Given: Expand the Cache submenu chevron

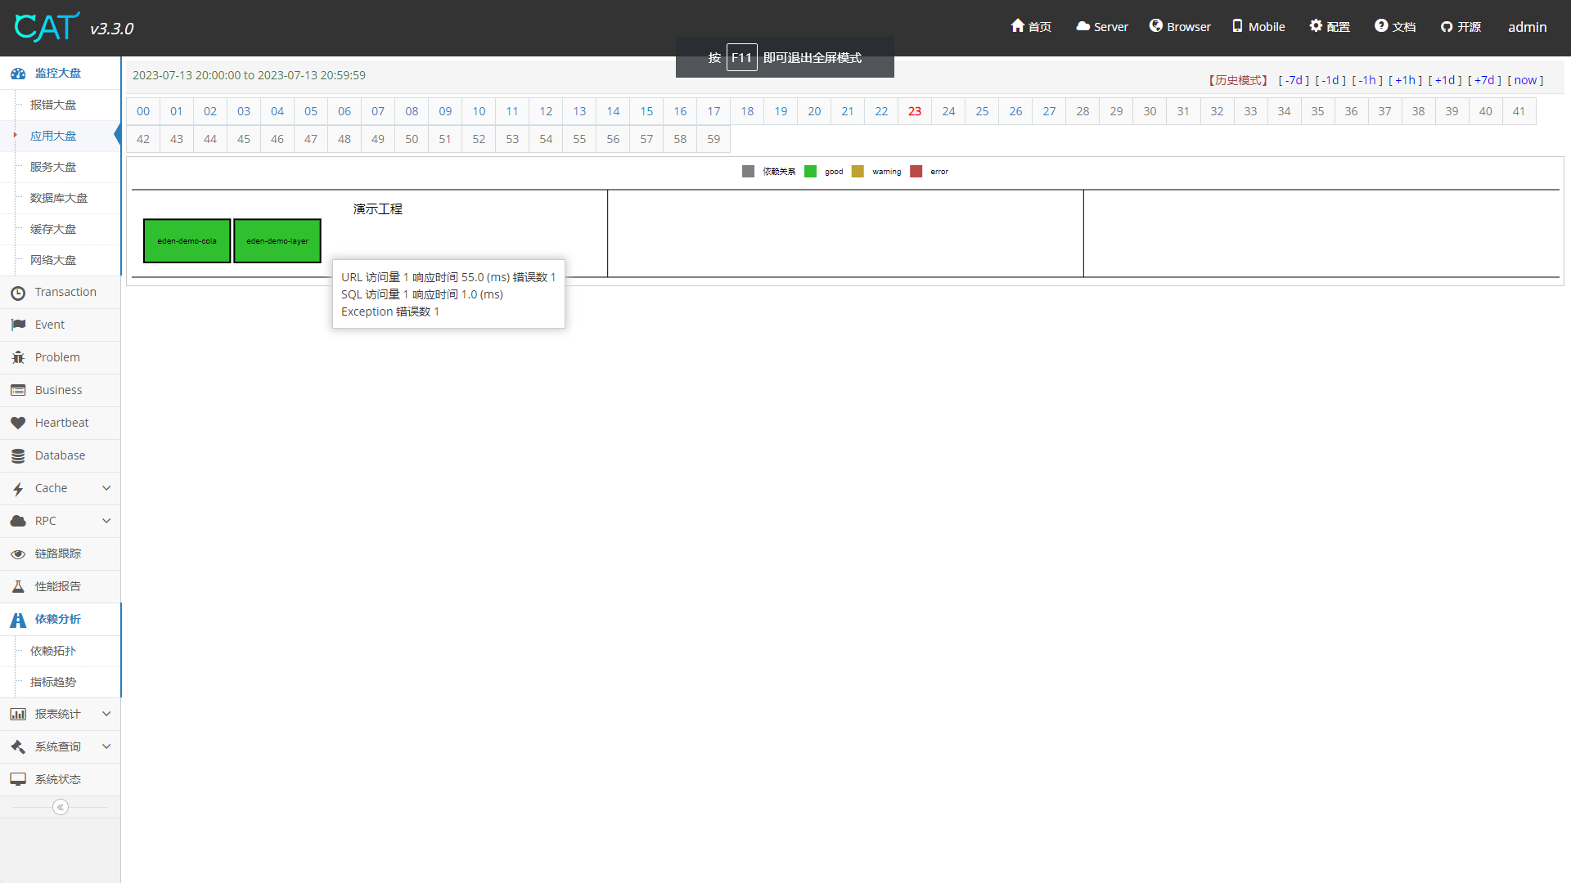Looking at the screenshot, I should point(106,488).
